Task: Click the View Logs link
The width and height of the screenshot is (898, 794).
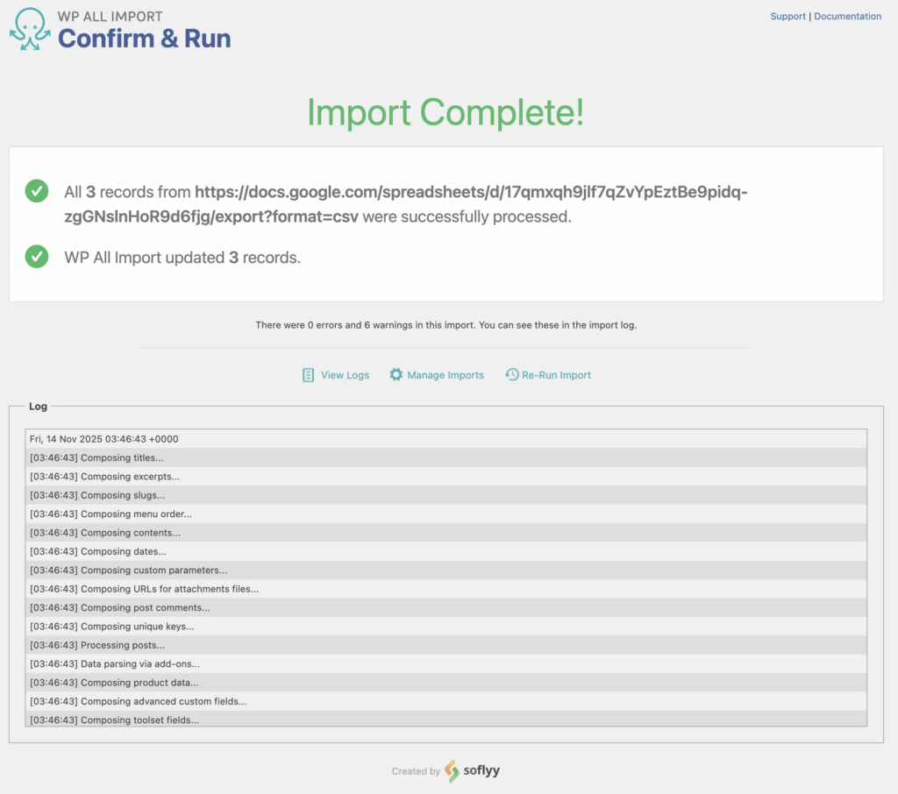Action: 345,374
